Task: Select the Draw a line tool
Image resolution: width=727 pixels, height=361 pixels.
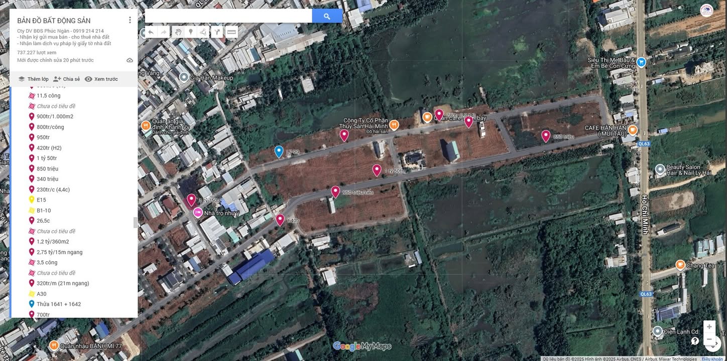Action: [x=203, y=32]
